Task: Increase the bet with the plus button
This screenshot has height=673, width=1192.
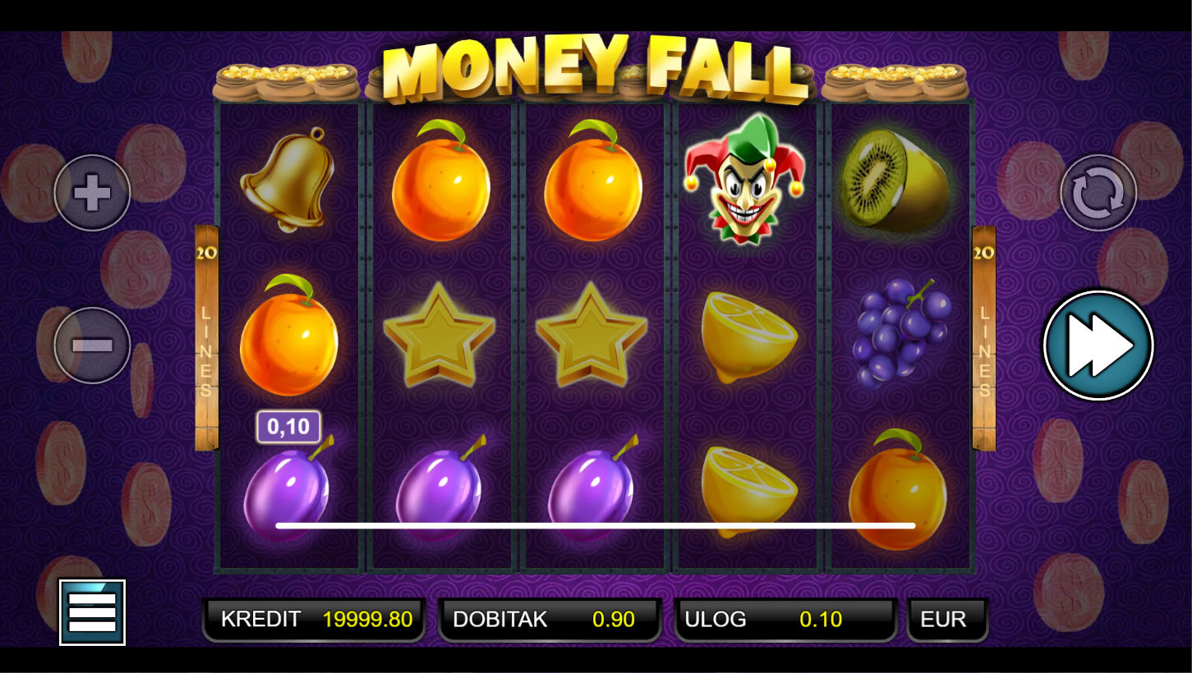Action: click(x=92, y=193)
